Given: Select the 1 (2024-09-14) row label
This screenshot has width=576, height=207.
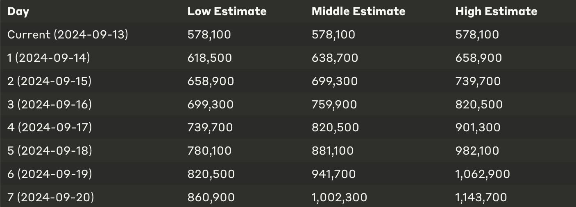Looking at the screenshot, I should coord(48,58).
